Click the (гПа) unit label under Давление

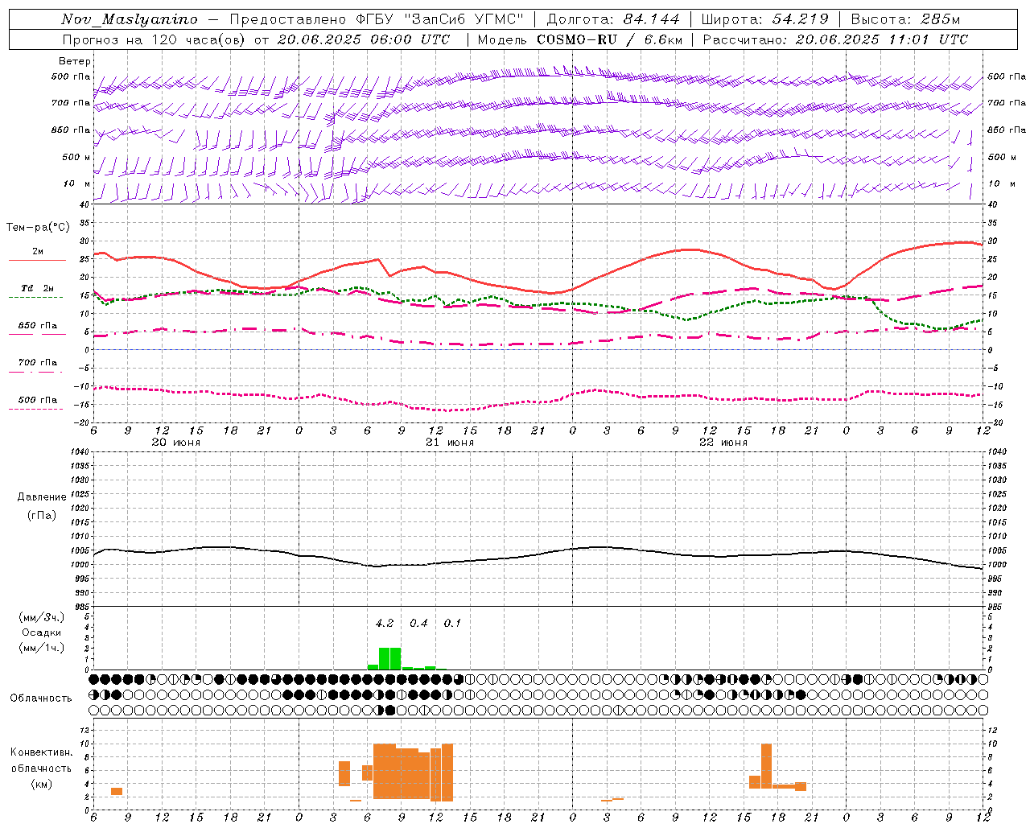(x=42, y=516)
